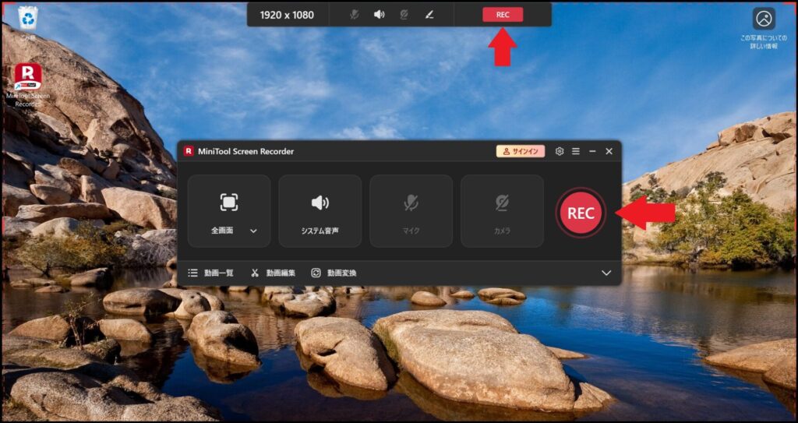Screen dimensions: 798x423
Task: Open 動画変換 video converter
Action: pos(334,273)
